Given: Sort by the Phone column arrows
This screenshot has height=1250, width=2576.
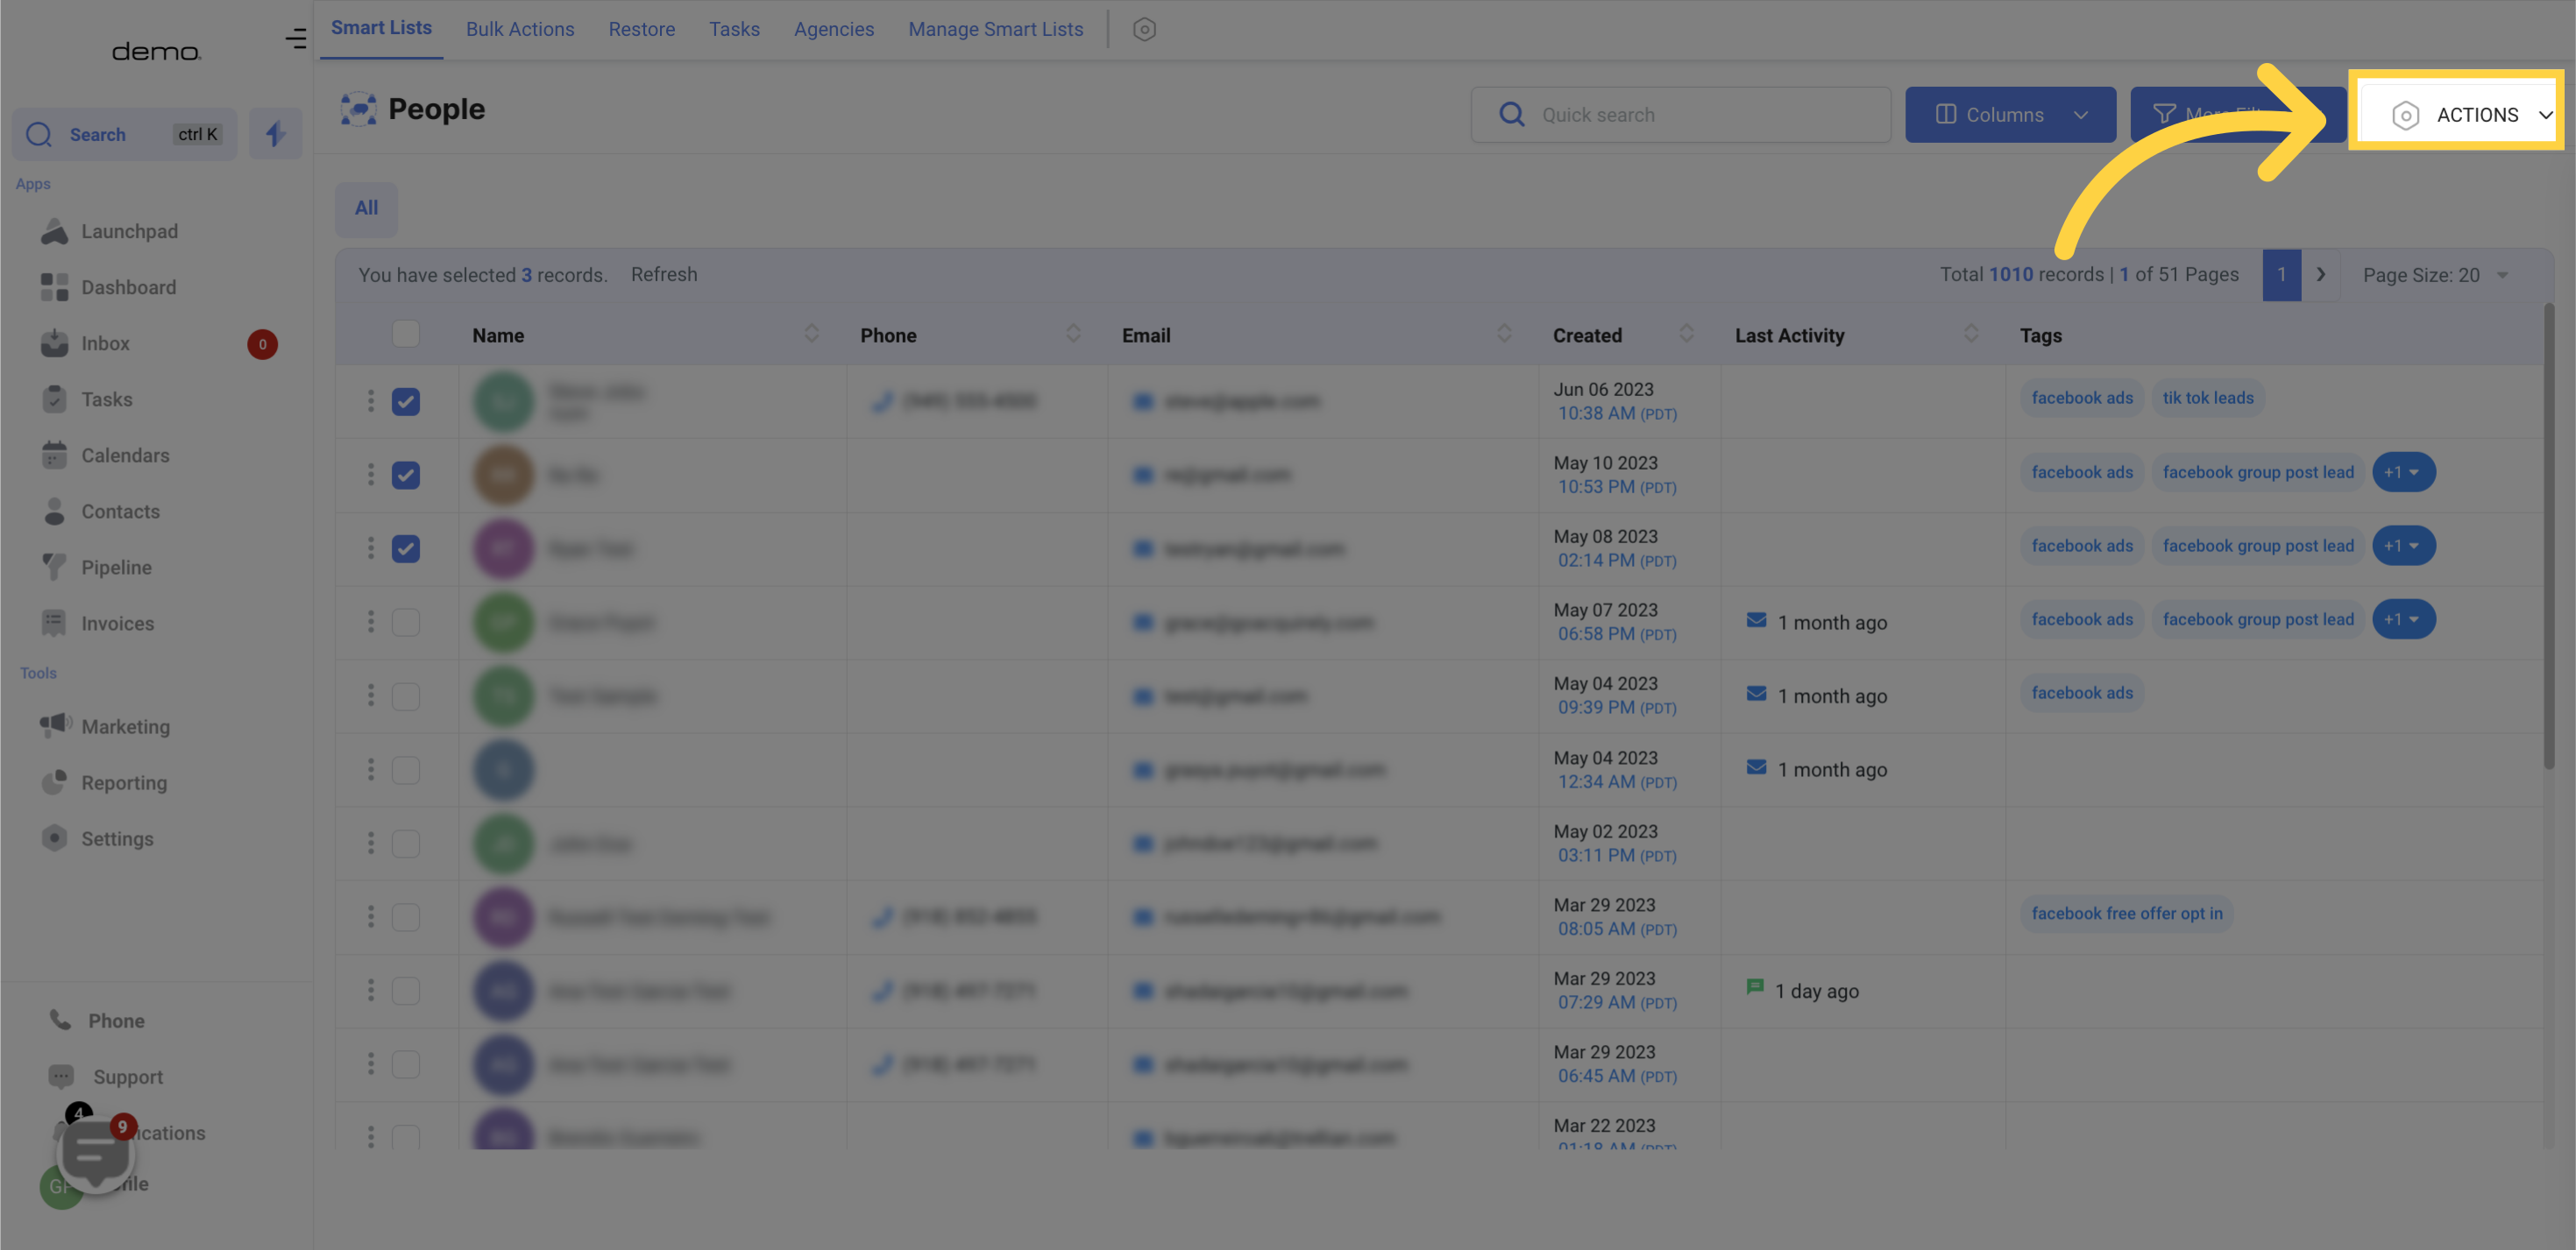Looking at the screenshot, I should coord(1072,334).
